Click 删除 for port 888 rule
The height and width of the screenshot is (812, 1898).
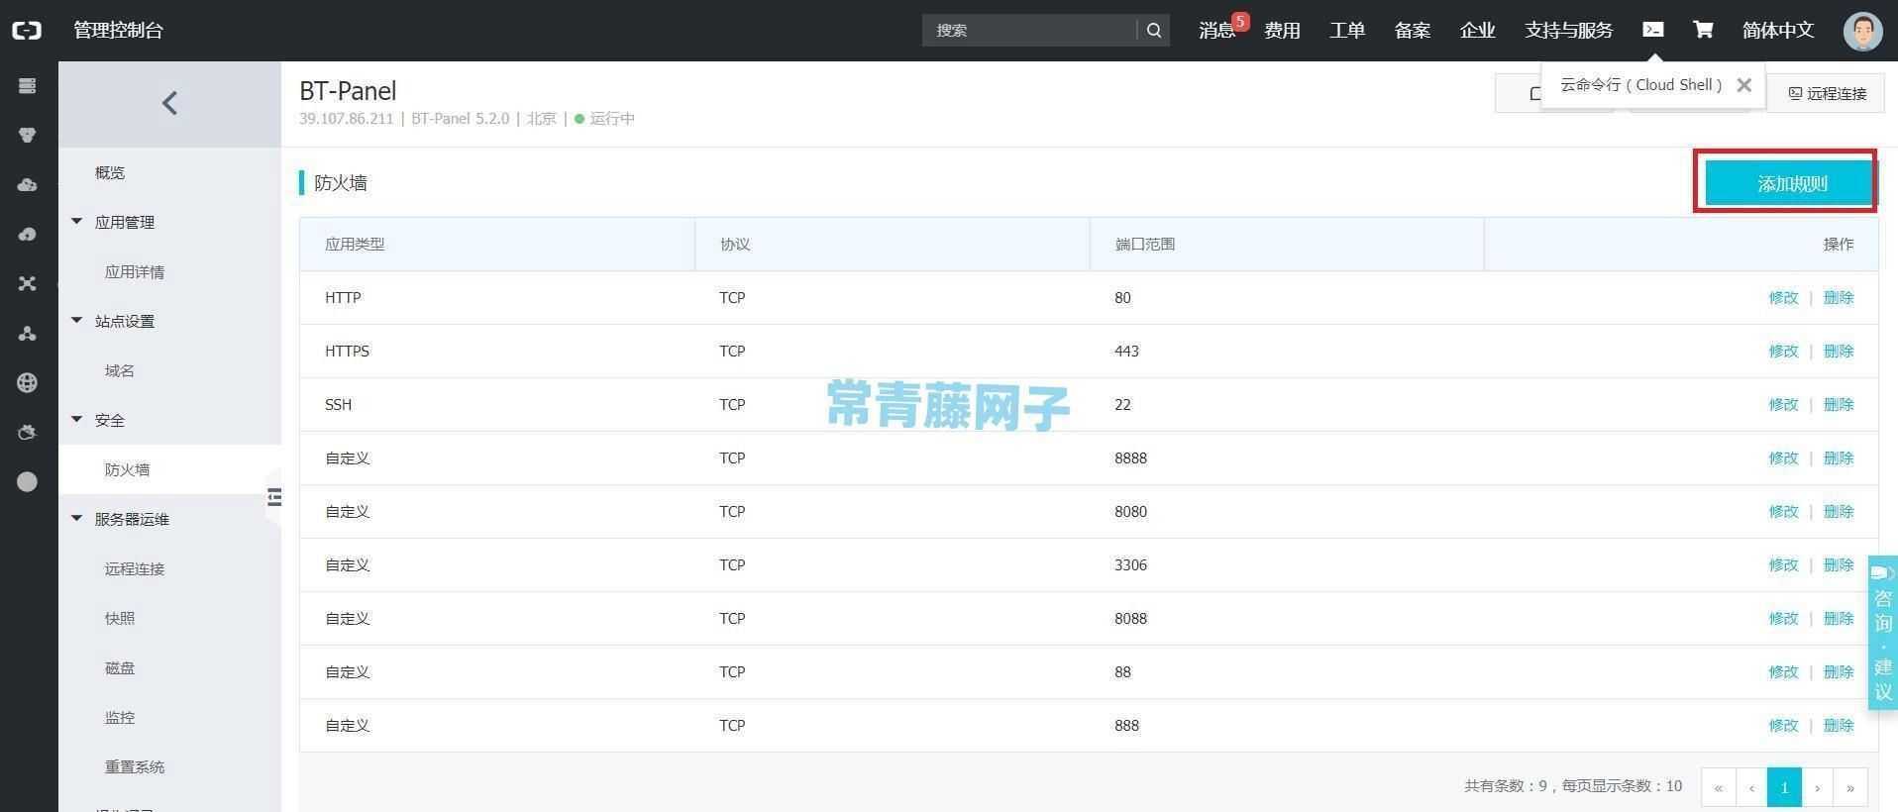(x=1839, y=725)
